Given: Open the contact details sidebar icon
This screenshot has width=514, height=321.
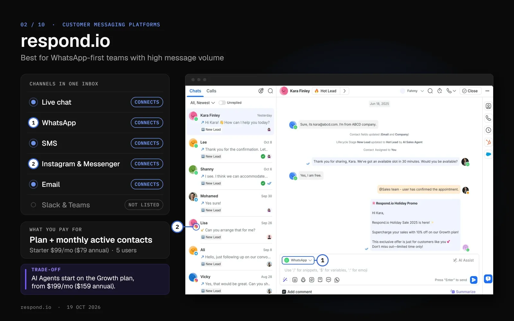Looking at the screenshot, I should click(x=488, y=106).
